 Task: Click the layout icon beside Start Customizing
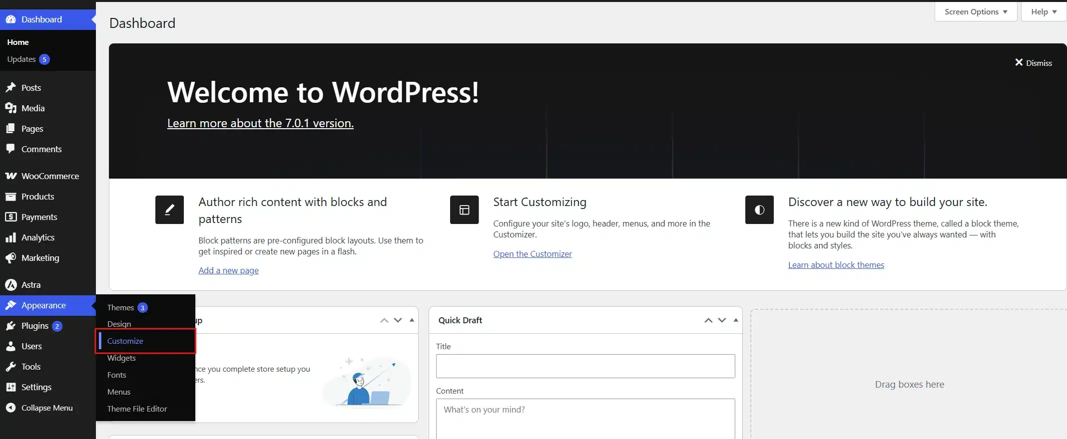[x=465, y=210]
